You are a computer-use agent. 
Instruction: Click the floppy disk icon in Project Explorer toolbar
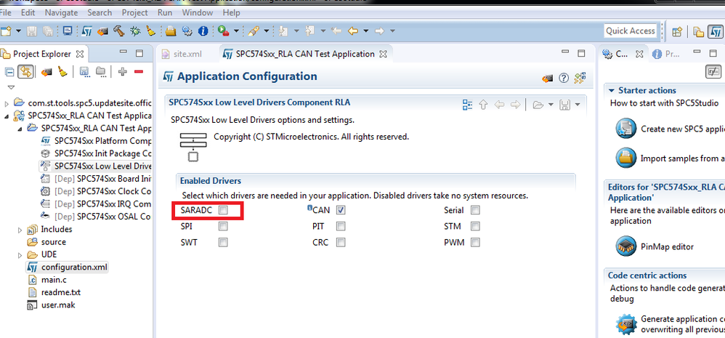point(84,72)
